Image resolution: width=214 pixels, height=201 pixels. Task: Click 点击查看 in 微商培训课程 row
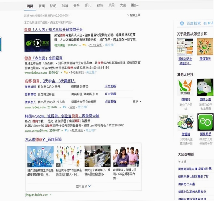(110, 86)
